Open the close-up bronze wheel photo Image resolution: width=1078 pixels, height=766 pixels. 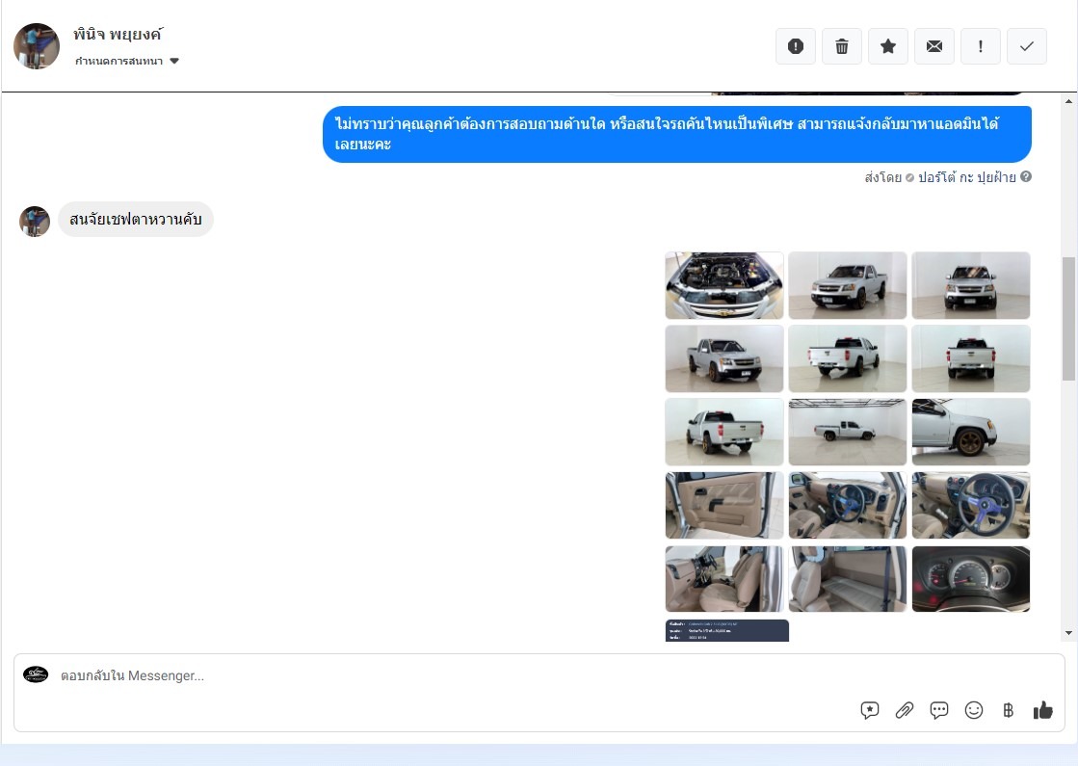click(x=971, y=432)
